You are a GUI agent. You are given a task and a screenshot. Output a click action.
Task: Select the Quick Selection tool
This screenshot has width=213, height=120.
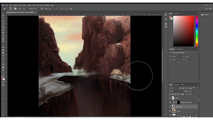[x=3, y=24]
